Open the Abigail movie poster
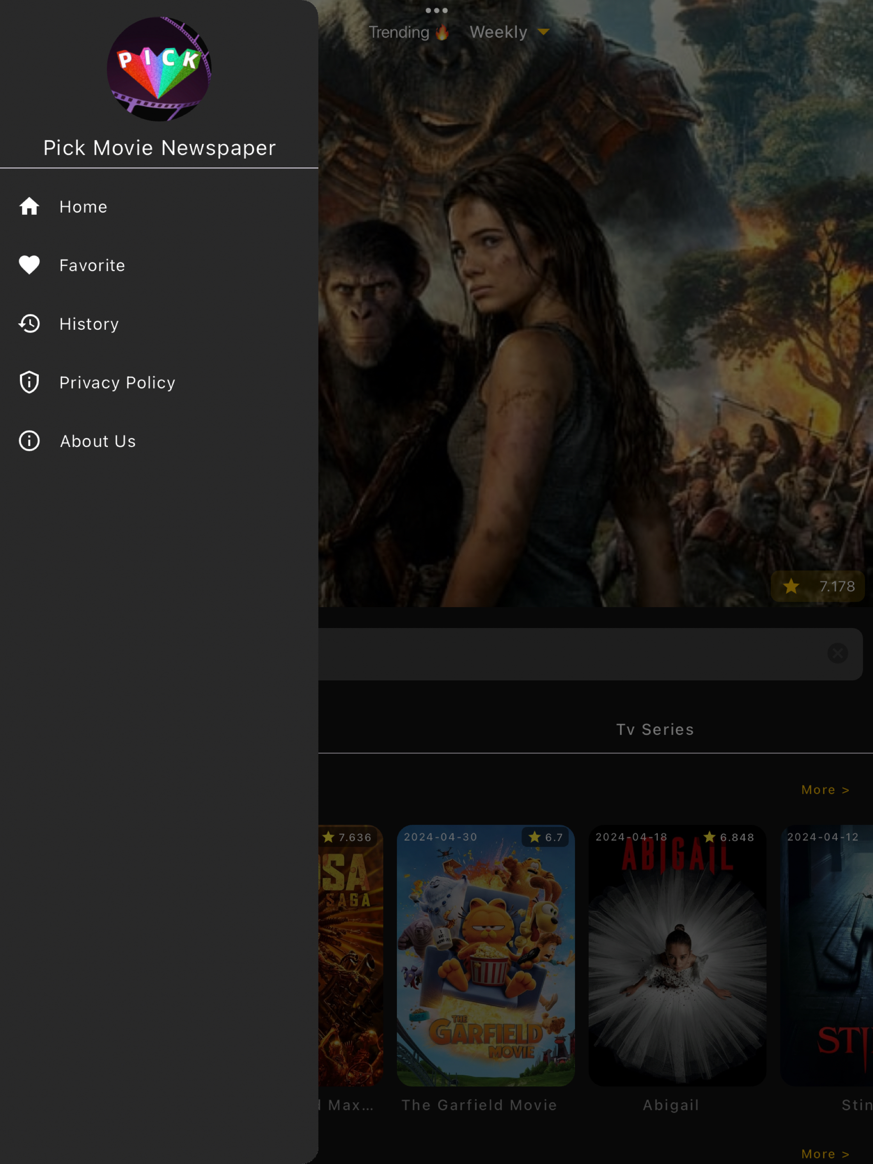This screenshot has width=873, height=1164. coord(677,955)
